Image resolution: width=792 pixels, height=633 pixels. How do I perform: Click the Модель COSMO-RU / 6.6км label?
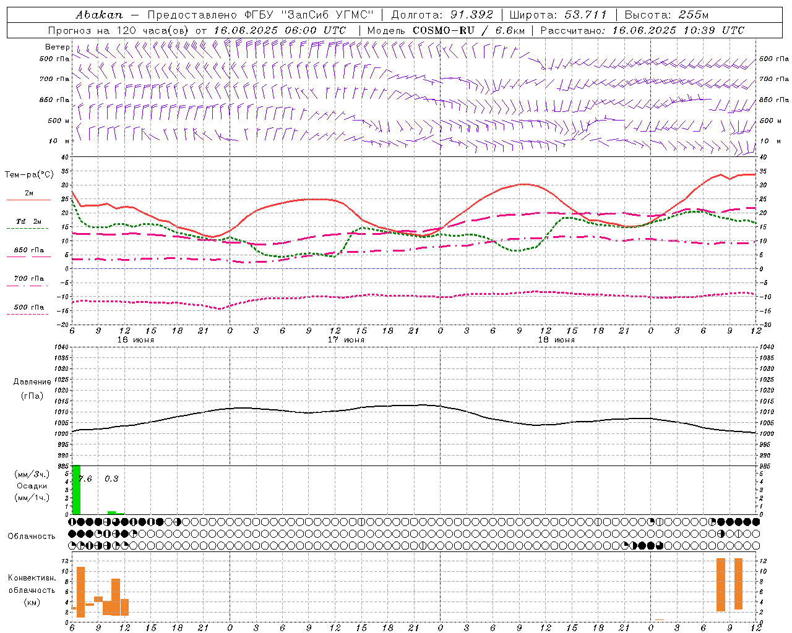pos(446,30)
